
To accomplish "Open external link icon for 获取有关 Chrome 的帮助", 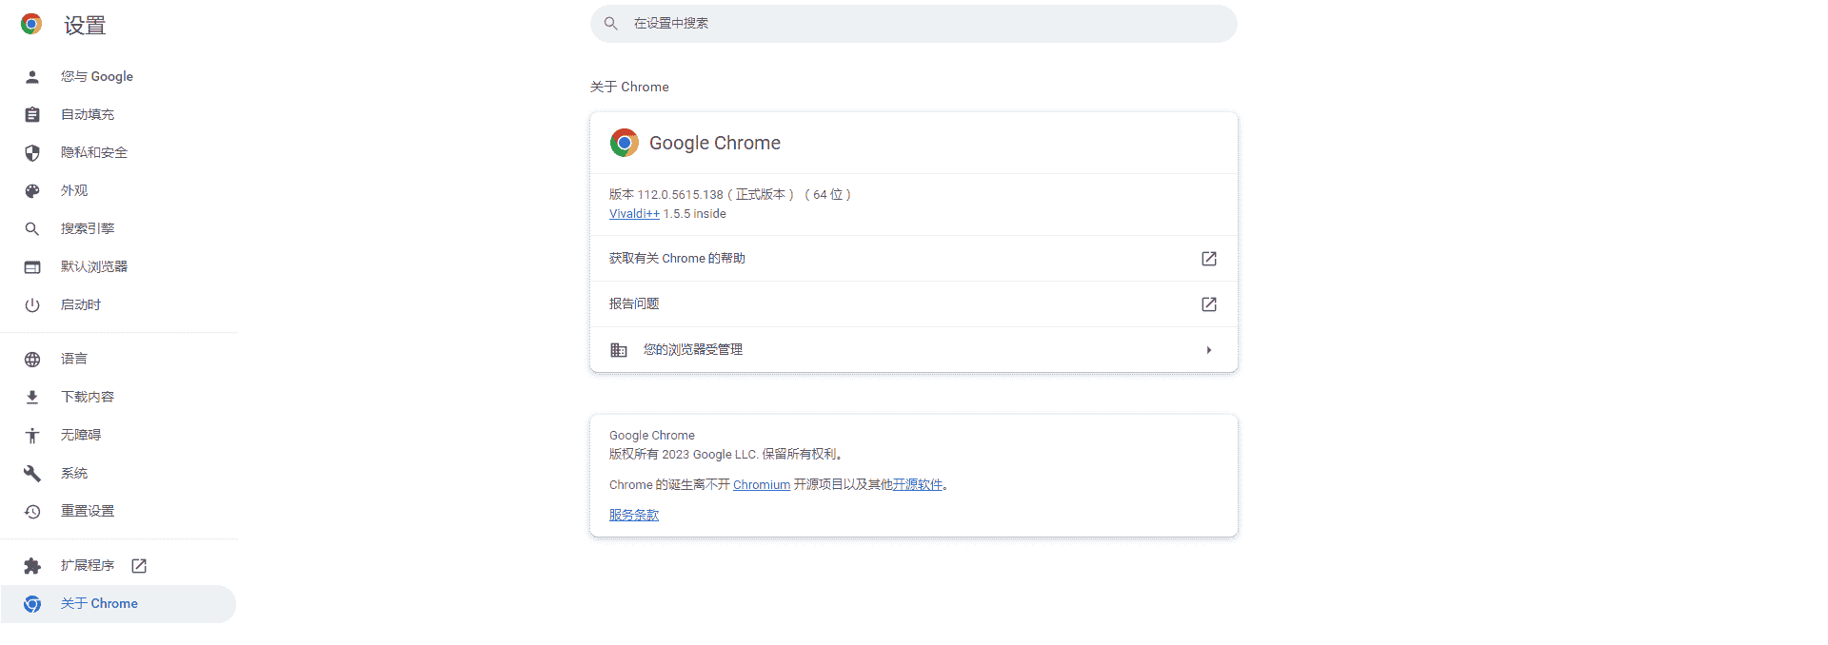I will 1209,259.
